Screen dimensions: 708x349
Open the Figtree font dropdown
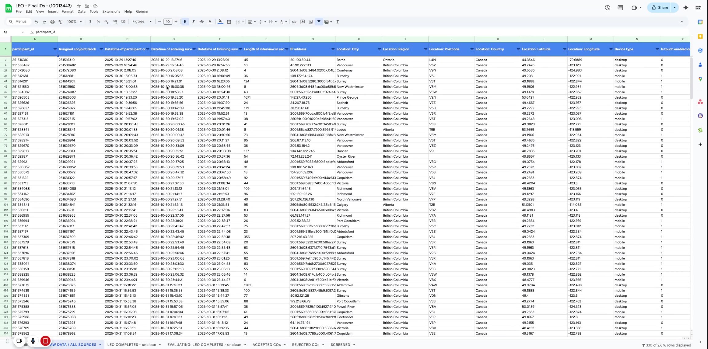pyautogui.click(x=142, y=22)
